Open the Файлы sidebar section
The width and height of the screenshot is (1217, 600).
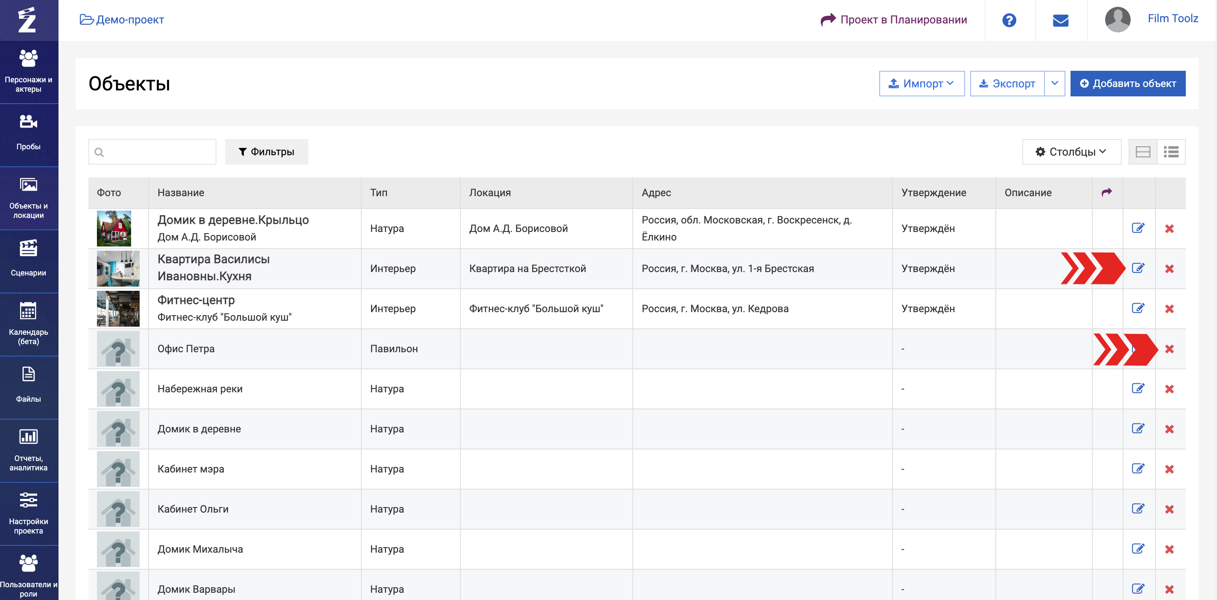click(x=28, y=387)
